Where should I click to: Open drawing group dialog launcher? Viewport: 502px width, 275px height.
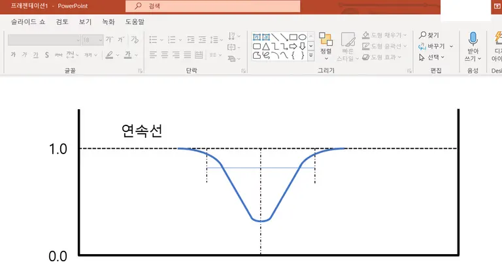[x=409, y=71]
